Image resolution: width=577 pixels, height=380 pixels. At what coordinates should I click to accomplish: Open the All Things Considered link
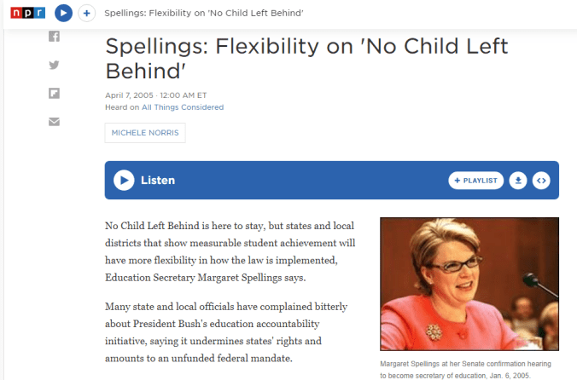tap(183, 107)
